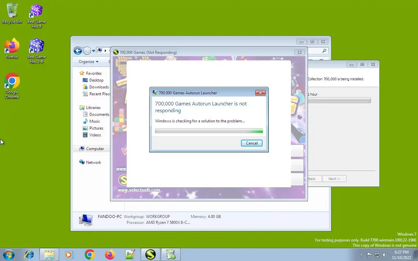Screen dimensions: 418x261
Task: Launch Firefox from the desktop shortcut
Action: [12, 49]
